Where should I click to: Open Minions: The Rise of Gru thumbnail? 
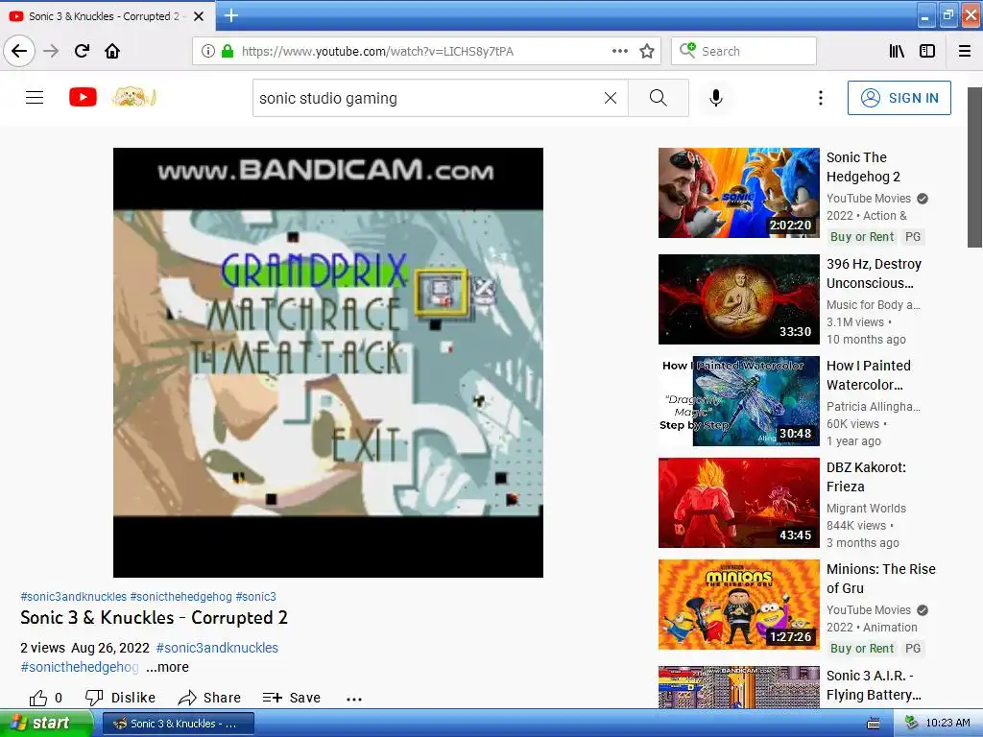(x=738, y=605)
